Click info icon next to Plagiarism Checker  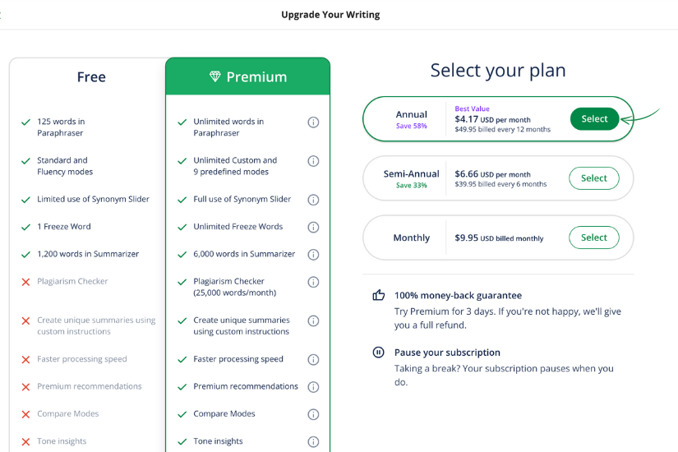[313, 282]
